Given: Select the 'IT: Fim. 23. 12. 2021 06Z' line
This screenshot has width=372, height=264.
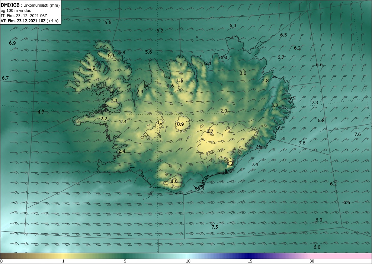Looking at the screenshot, I should click(x=24, y=16).
